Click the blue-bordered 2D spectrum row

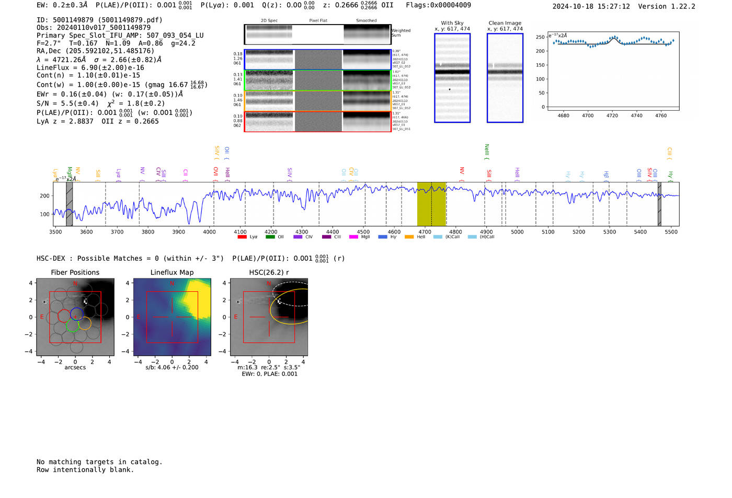[x=317, y=60]
